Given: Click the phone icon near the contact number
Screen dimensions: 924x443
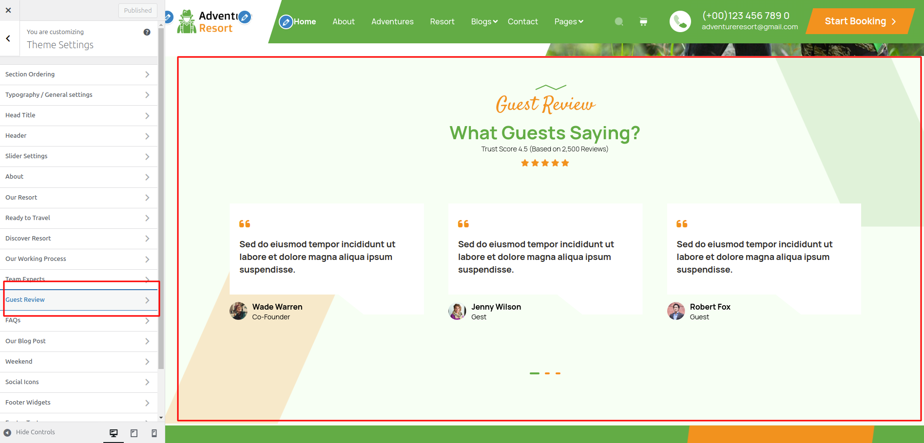Looking at the screenshot, I should (680, 21).
